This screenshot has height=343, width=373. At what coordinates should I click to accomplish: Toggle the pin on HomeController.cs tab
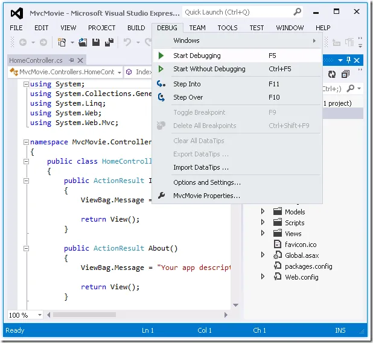pyautogui.click(x=71, y=60)
